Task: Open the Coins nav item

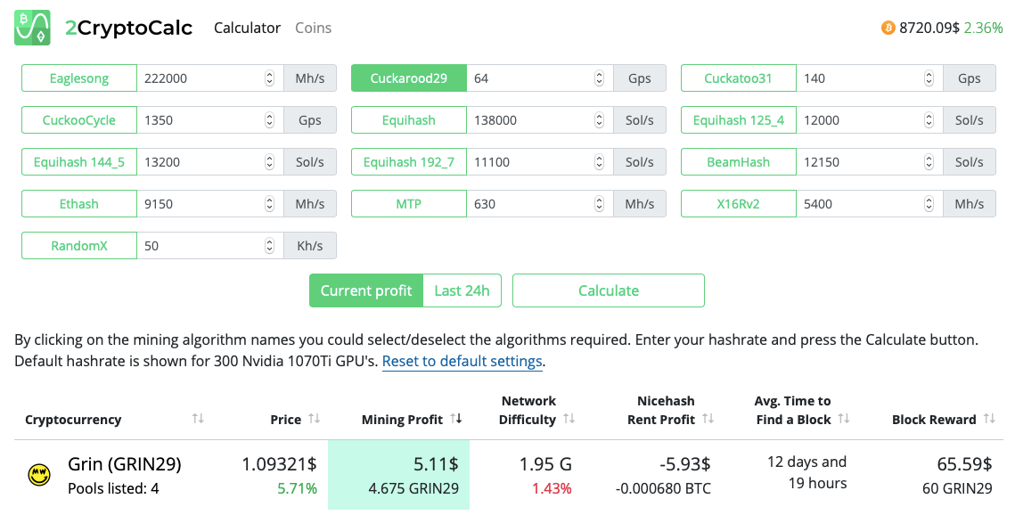Action: pos(314,28)
